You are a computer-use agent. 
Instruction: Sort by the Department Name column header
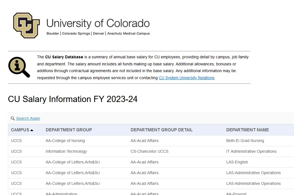click(247, 130)
